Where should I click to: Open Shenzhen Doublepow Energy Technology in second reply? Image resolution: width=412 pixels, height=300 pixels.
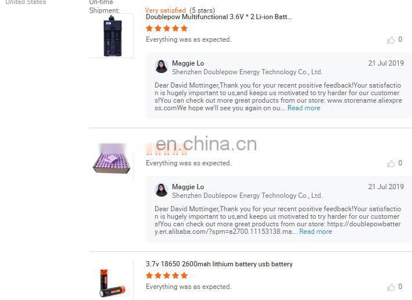[247, 196]
